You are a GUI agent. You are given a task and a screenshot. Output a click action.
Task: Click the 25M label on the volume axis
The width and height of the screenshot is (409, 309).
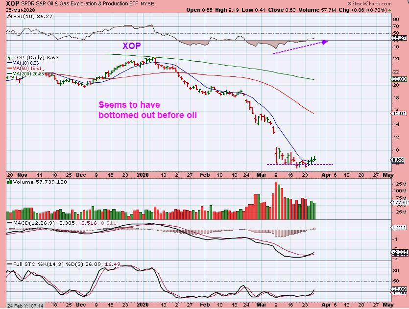point(401,212)
